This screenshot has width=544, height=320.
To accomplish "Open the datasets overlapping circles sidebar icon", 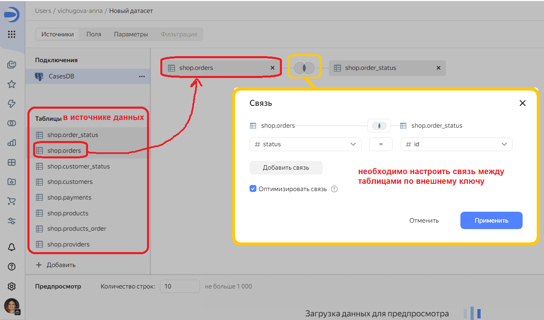I will [12, 123].
